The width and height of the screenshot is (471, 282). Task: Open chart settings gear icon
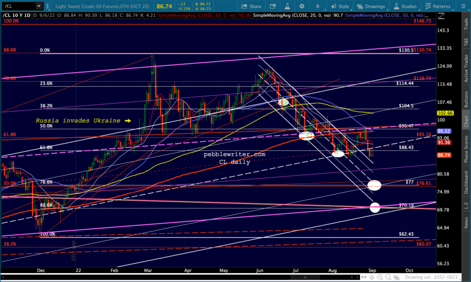point(302,6)
